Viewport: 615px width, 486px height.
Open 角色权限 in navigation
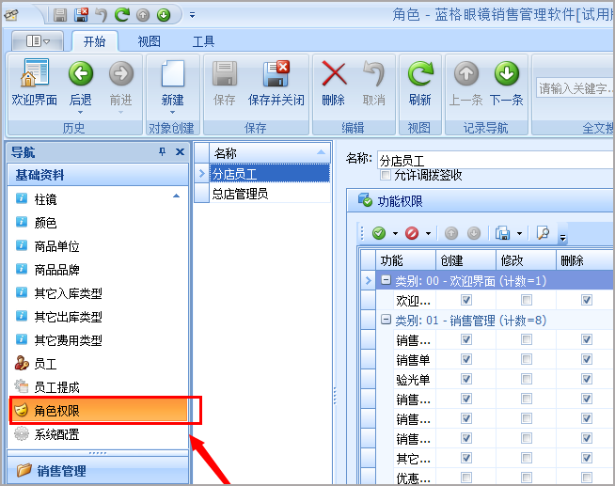pyautogui.click(x=99, y=411)
